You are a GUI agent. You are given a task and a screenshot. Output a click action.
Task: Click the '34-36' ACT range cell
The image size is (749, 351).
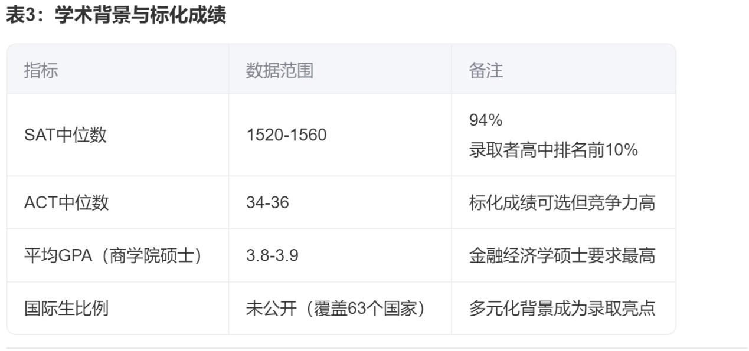pyautogui.click(x=267, y=203)
